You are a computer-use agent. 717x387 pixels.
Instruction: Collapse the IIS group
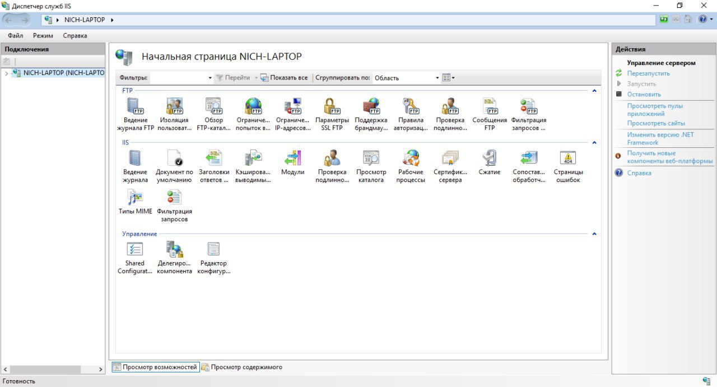594,143
